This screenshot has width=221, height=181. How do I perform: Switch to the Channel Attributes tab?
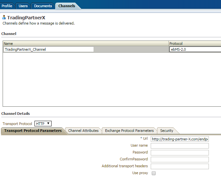tap(83, 131)
